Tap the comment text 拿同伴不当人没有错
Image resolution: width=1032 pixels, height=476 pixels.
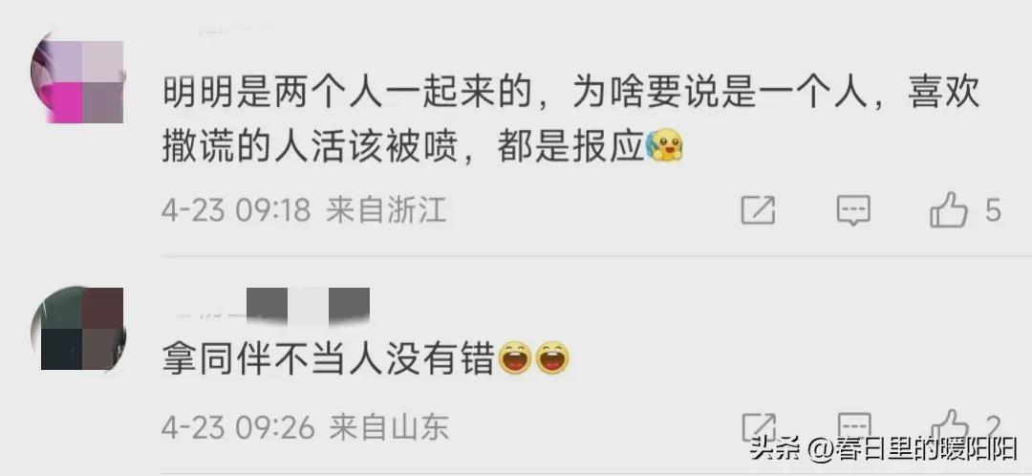point(328,360)
